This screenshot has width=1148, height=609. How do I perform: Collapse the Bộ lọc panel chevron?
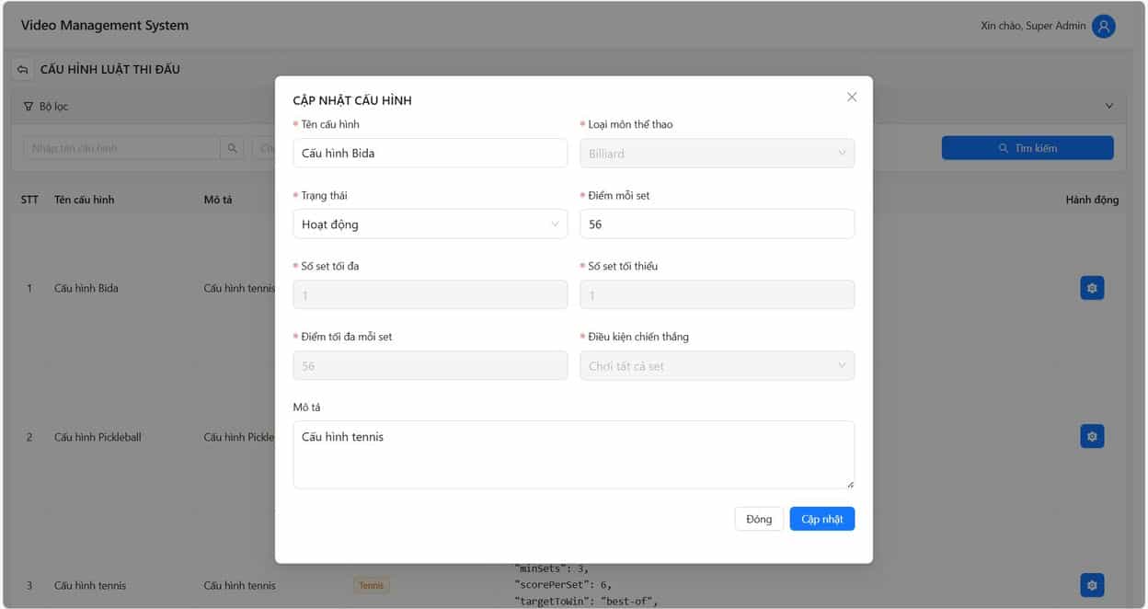(1108, 106)
